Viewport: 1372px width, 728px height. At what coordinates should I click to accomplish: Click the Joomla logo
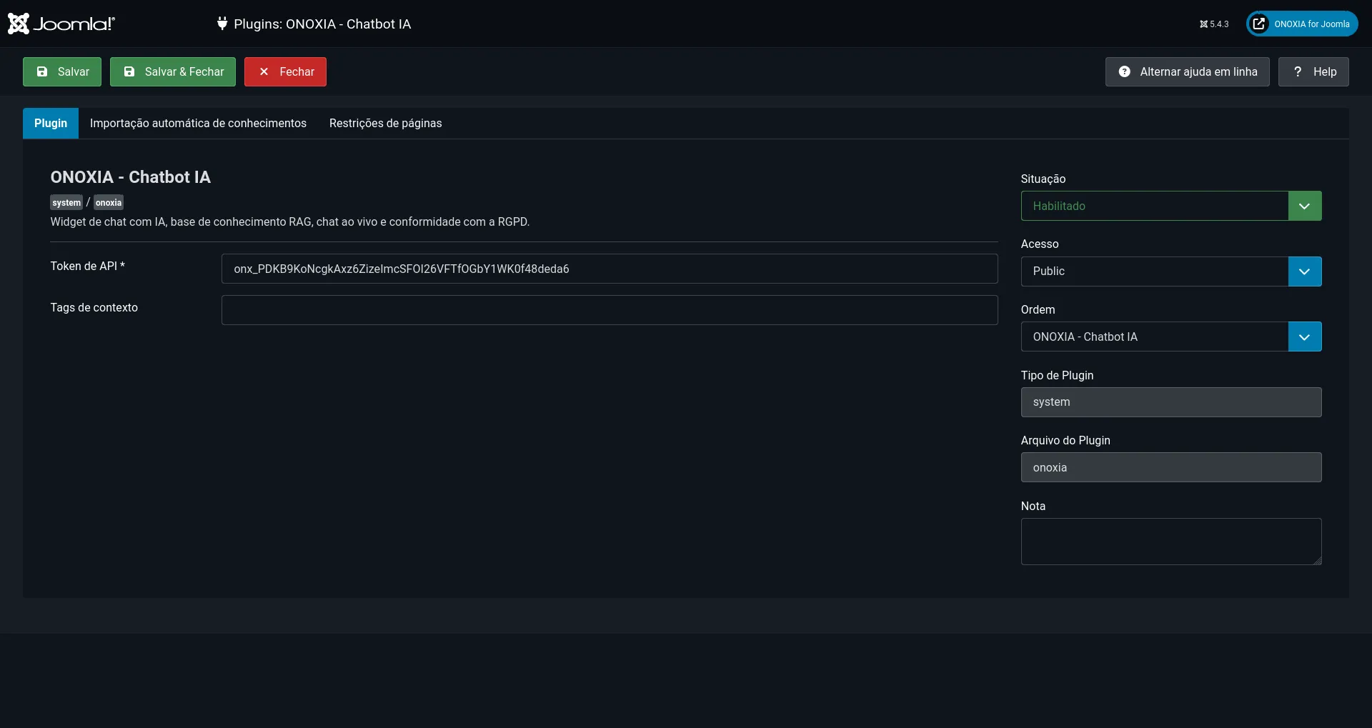click(x=61, y=24)
